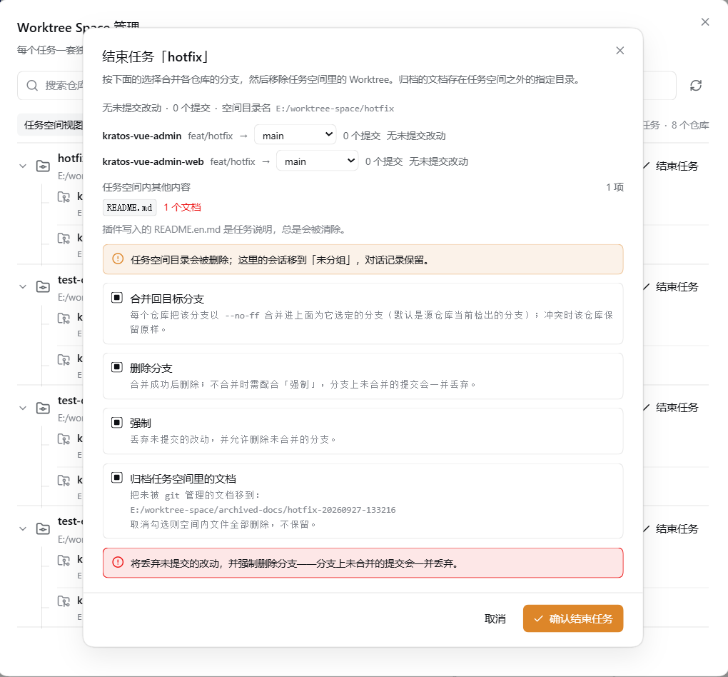Toggle the 归档任务空间里的文档 checkbox
The width and height of the screenshot is (728, 677).
[x=117, y=478]
